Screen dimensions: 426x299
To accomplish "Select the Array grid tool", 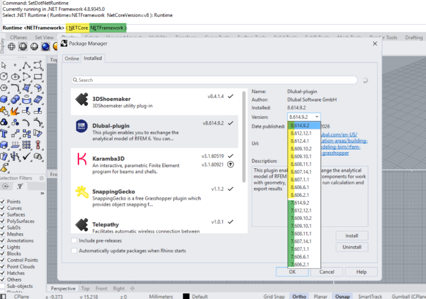I will coord(26,145).
